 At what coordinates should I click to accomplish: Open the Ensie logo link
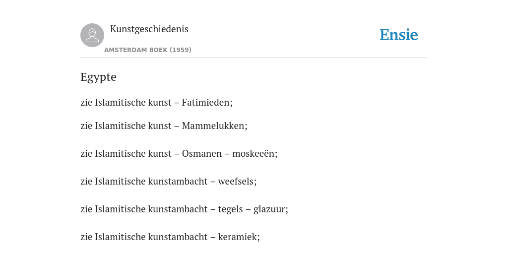(x=399, y=35)
